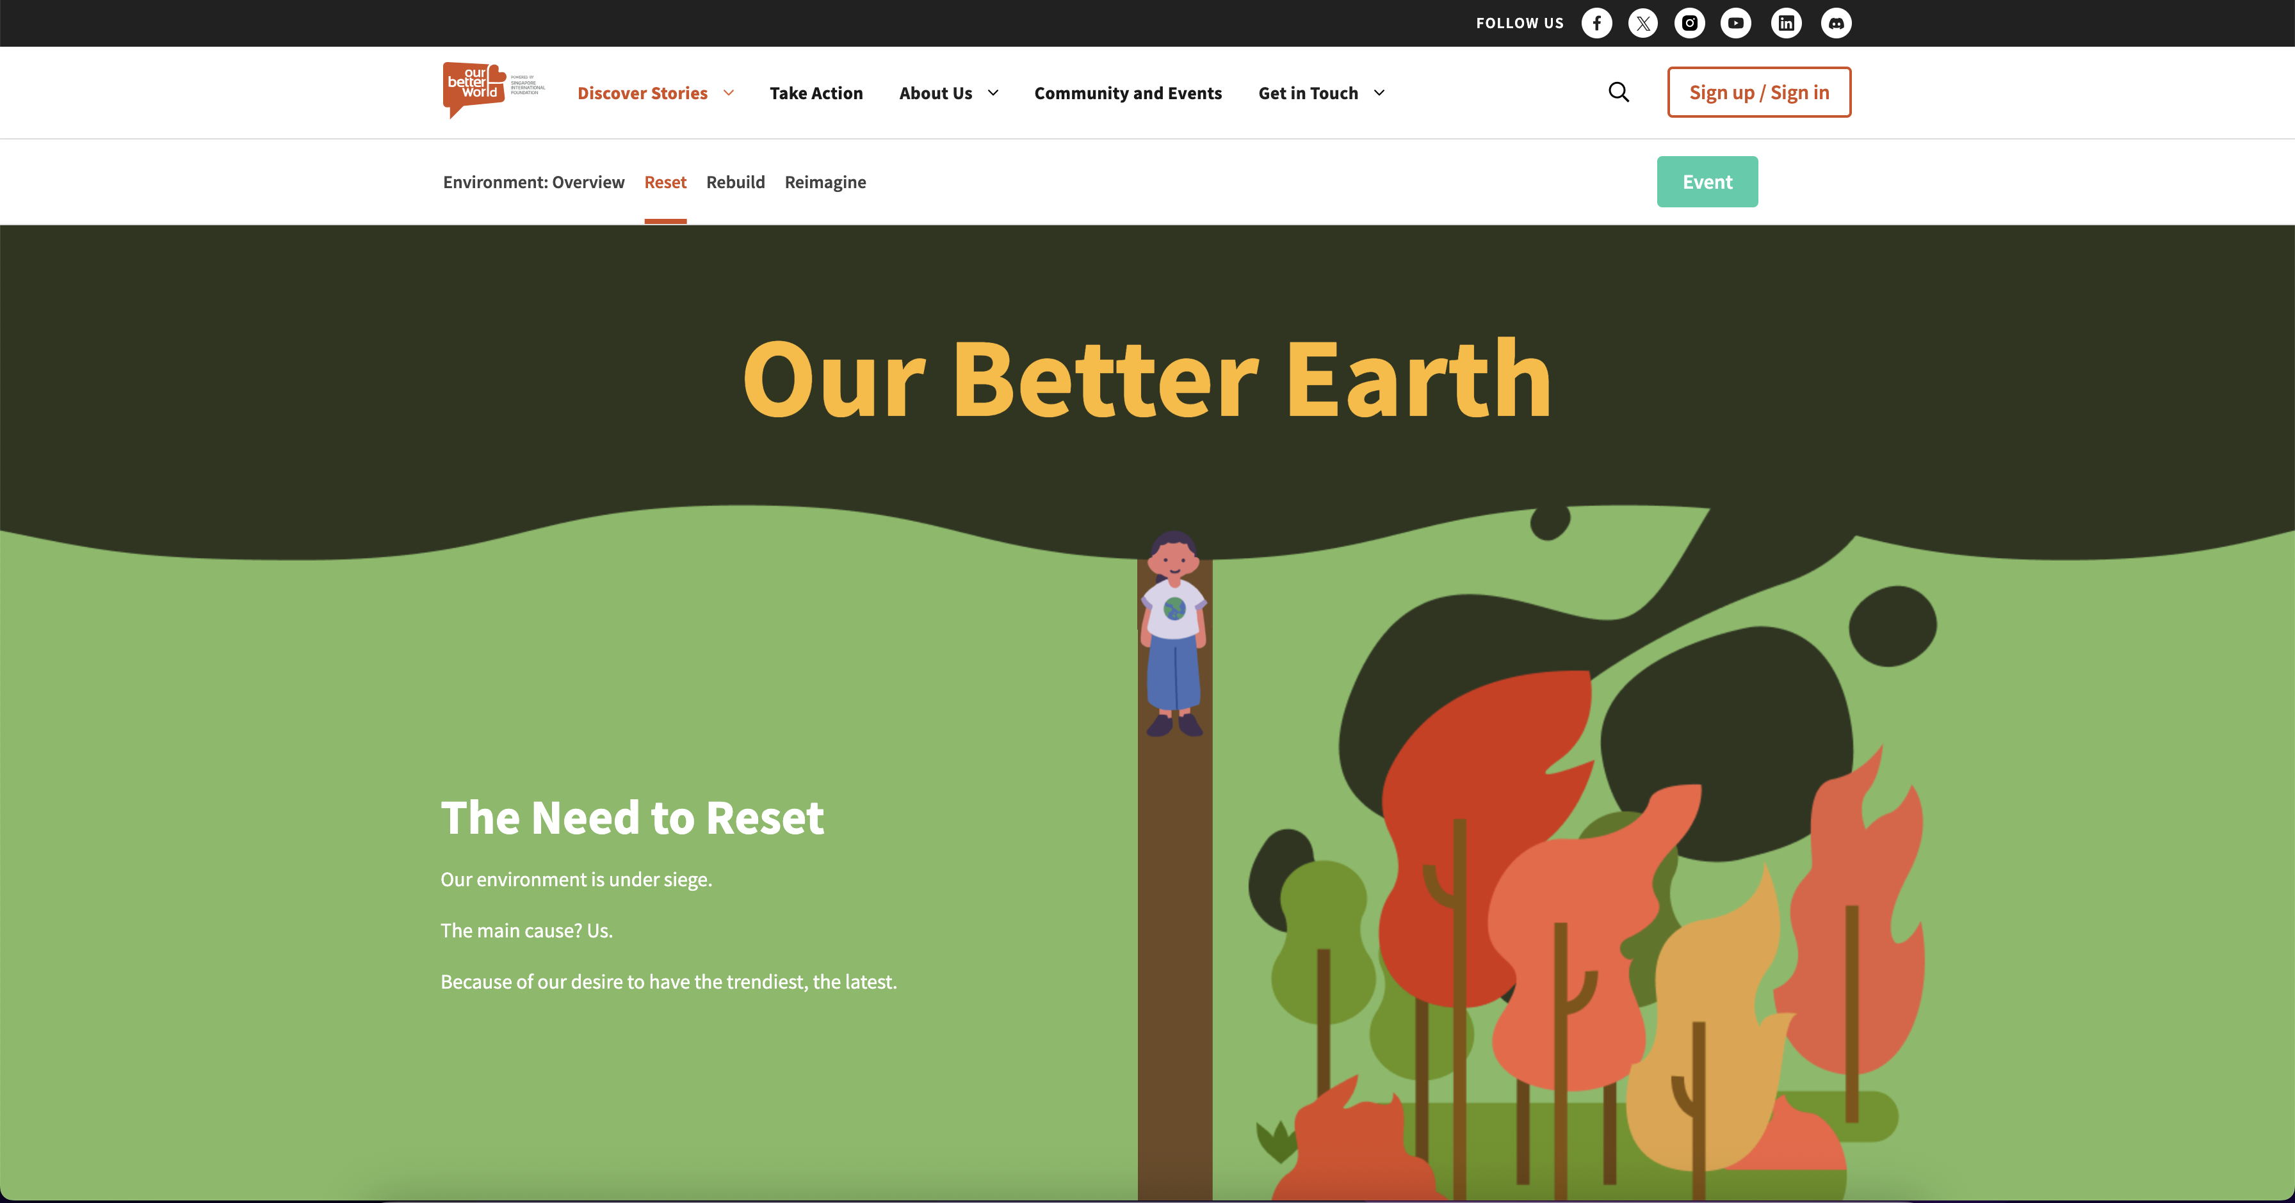Image resolution: width=2295 pixels, height=1203 pixels.
Task: Click the Our Better World logo
Action: click(x=475, y=89)
